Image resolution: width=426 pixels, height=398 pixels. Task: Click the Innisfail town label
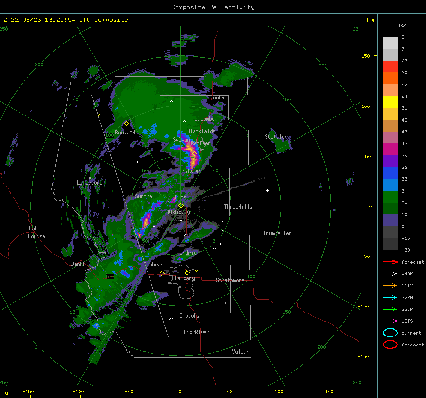point(191,171)
